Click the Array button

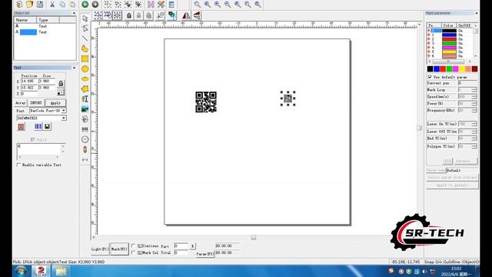21,102
